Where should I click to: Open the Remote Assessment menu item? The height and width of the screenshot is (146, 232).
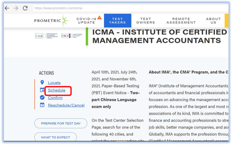coord(181,21)
